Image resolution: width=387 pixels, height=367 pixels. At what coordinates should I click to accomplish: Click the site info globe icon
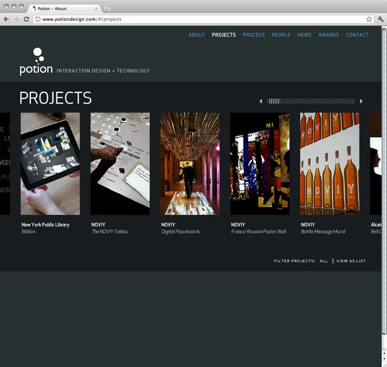tap(38, 19)
